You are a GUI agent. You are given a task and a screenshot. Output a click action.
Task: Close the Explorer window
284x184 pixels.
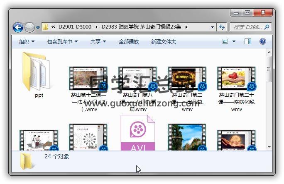[263, 13]
